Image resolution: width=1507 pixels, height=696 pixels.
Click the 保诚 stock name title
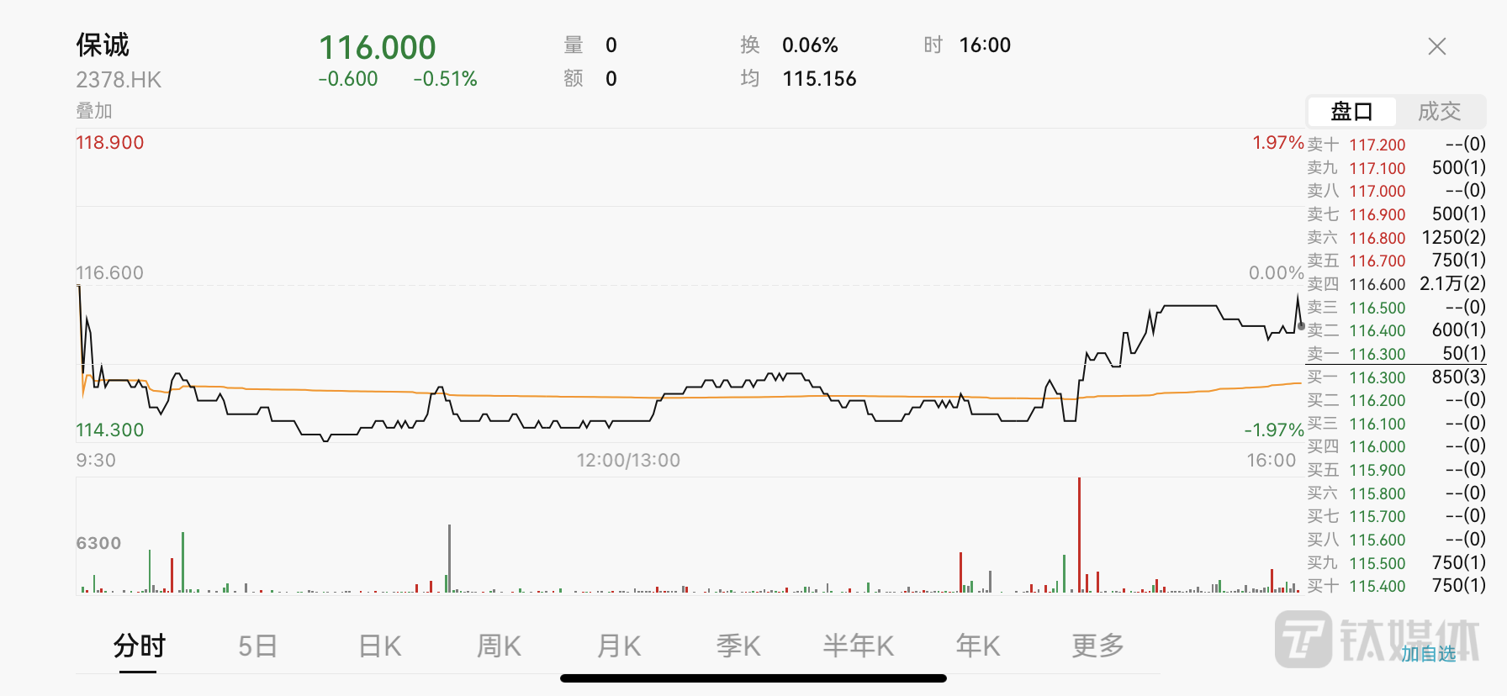coord(103,45)
